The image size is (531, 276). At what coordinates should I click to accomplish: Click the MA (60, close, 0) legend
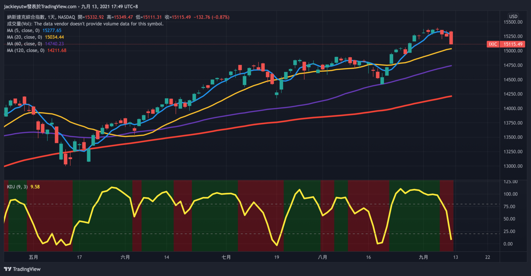tap(24, 44)
